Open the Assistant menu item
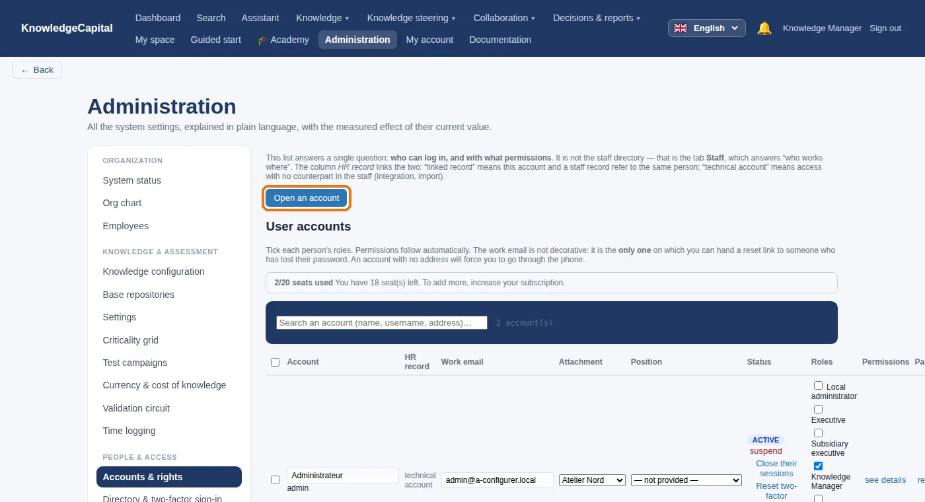This screenshot has width=925, height=502. pyautogui.click(x=260, y=18)
